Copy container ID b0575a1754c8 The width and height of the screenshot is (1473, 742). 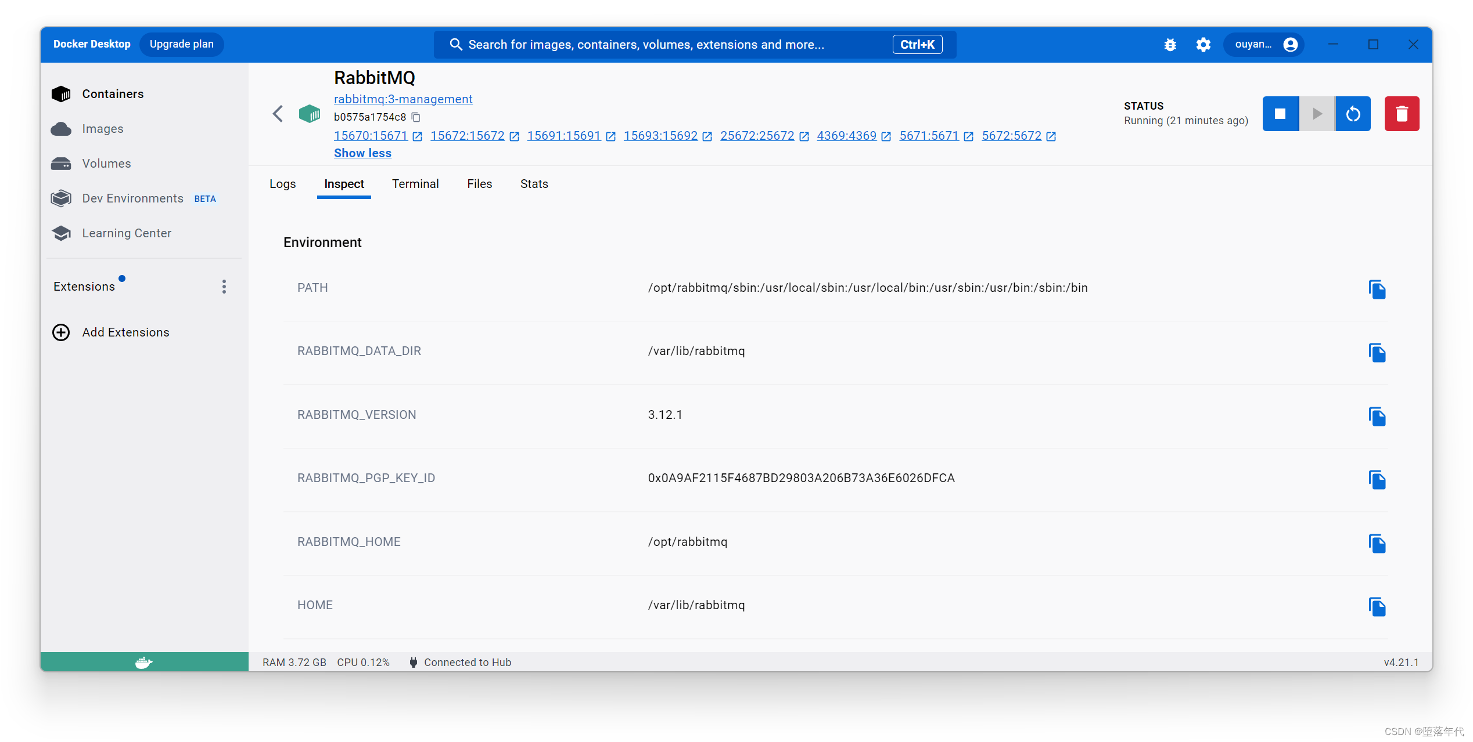pyautogui.click(x=416, y=117)
